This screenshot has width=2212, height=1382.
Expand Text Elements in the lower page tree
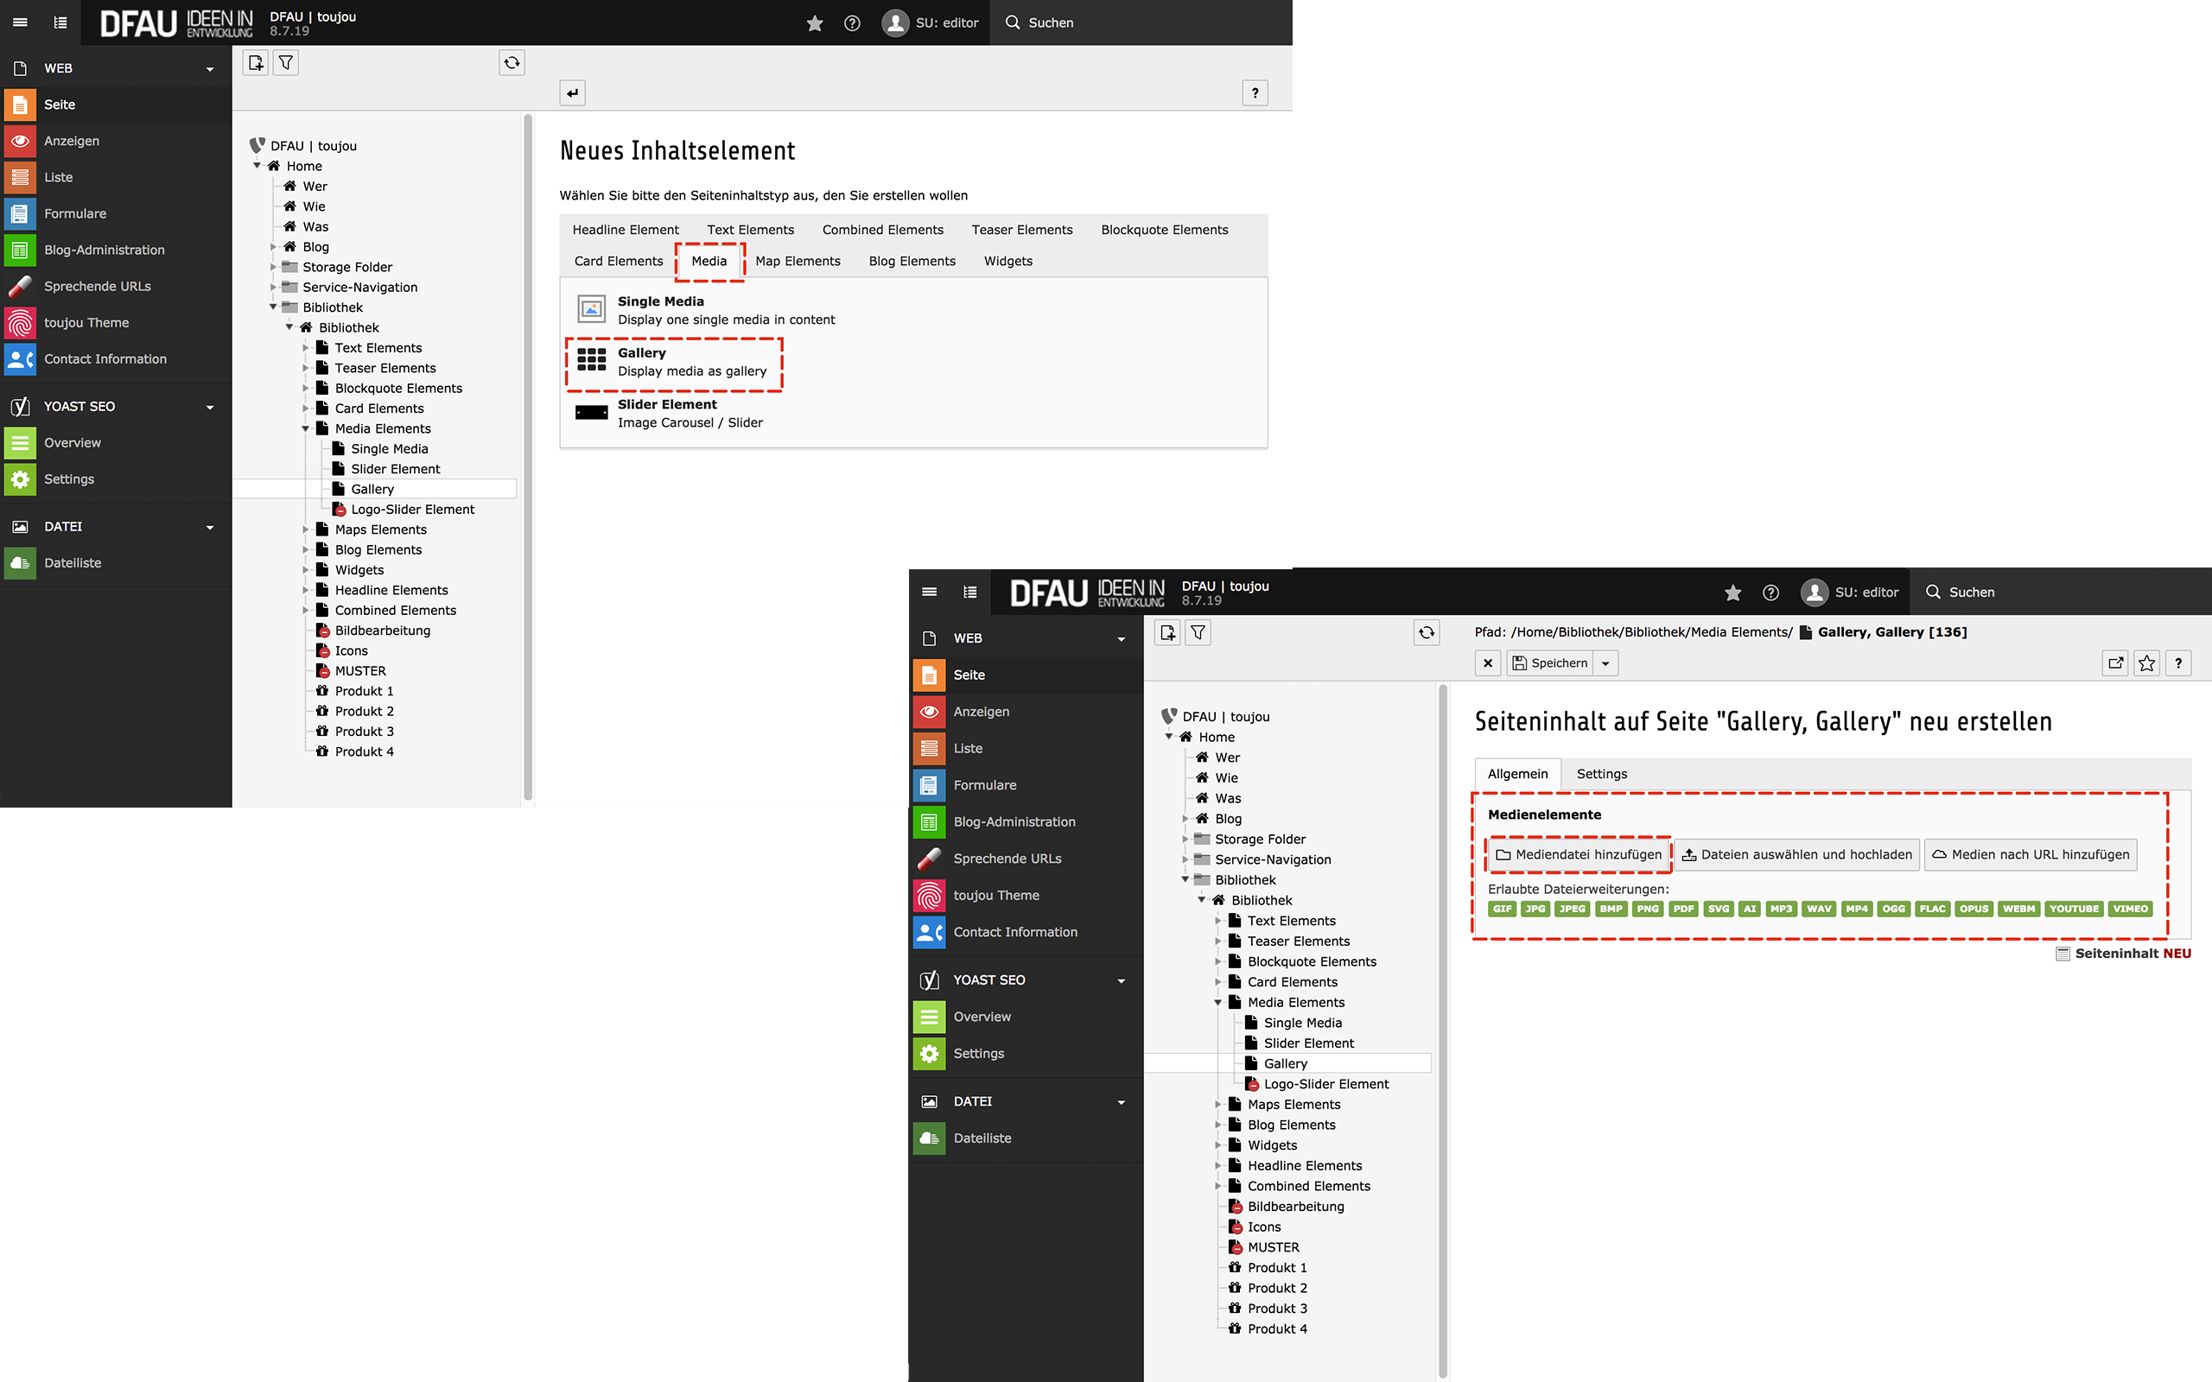click(1217, 921)
